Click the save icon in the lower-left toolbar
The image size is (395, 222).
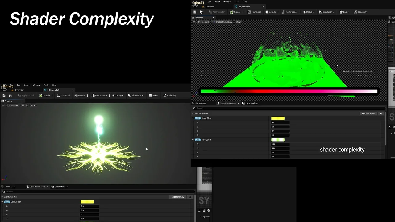(4, 96)
